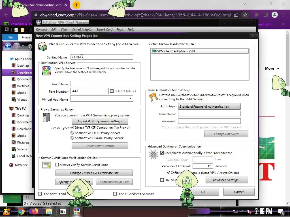Click Home tab in File Explorer

[26, 37]
